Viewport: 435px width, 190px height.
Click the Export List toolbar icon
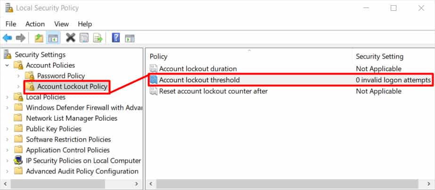click(98, 38)
